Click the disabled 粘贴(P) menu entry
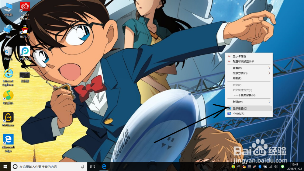Viewport: 304px width, 171px height. click(249, 85)
